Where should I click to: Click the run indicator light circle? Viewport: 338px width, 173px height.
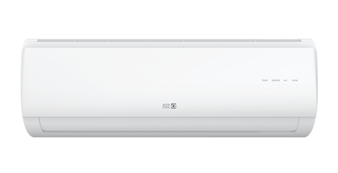pos(285,86)
